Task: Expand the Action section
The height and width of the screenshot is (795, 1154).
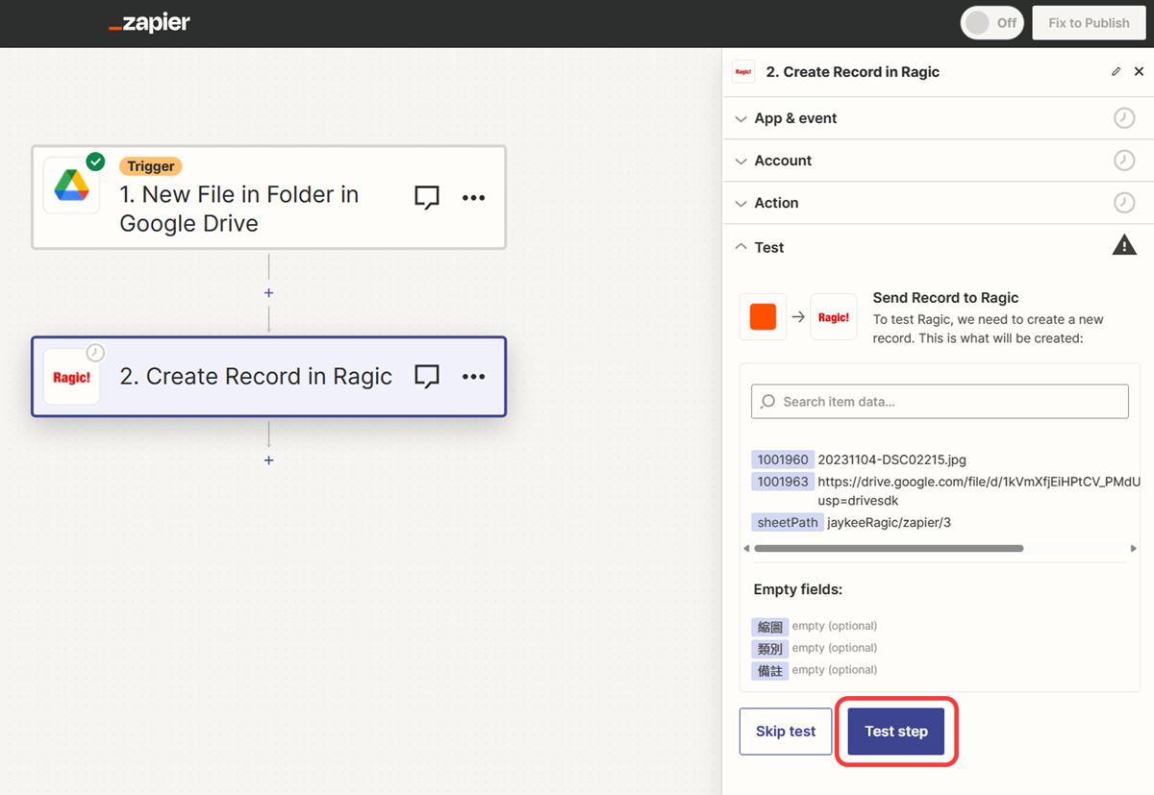Action: click(x=776, y=203)
